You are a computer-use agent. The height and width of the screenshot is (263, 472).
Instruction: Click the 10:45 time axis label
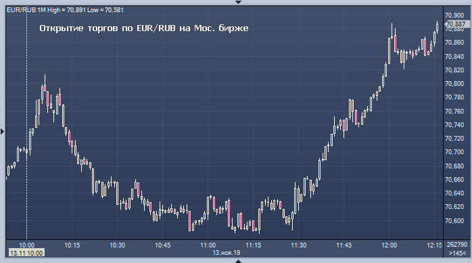tap(162, 245)
